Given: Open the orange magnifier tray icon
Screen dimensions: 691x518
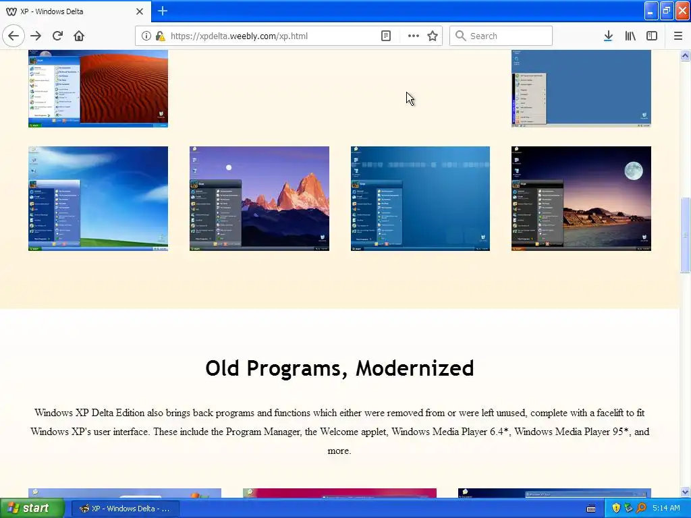Looking at the screenshot, I should [x=641, y=508].
